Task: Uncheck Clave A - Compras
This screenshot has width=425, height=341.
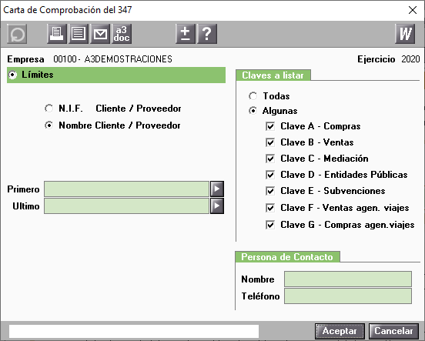Action: coord(270,126)
